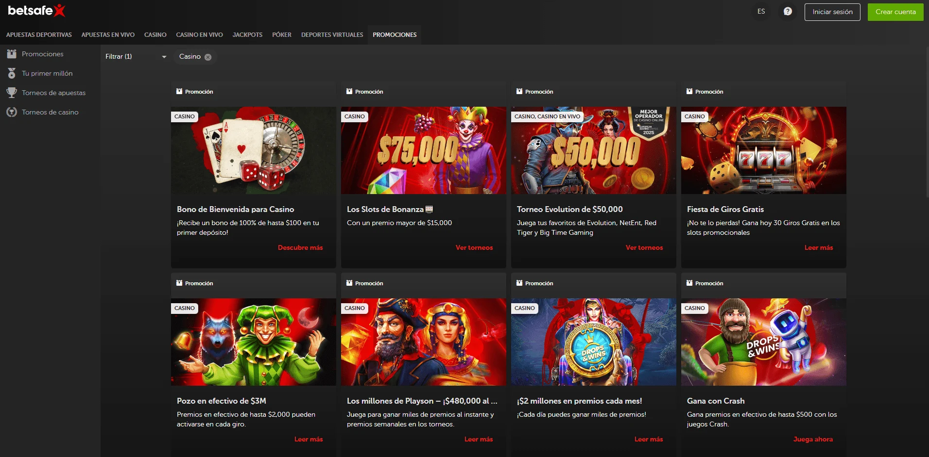Click the green Crear cuenta button
The height and width of the screenshot is (457, 929).
[x=895, y=12]
